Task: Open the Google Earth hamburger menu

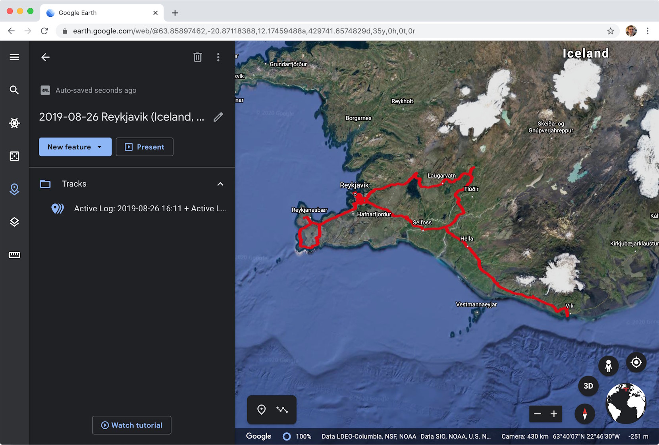Action: coord(14,57)
